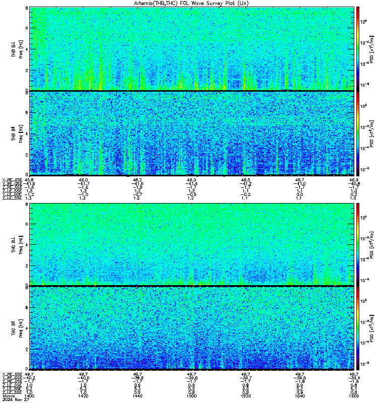Click the THC B⊥ spectrogram panel
378x403 pixels.
192,244
